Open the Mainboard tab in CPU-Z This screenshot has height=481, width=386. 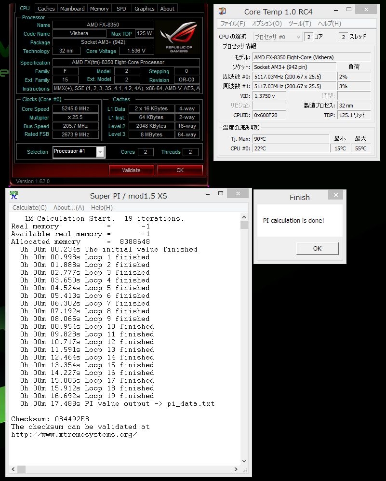click(72, 9)
